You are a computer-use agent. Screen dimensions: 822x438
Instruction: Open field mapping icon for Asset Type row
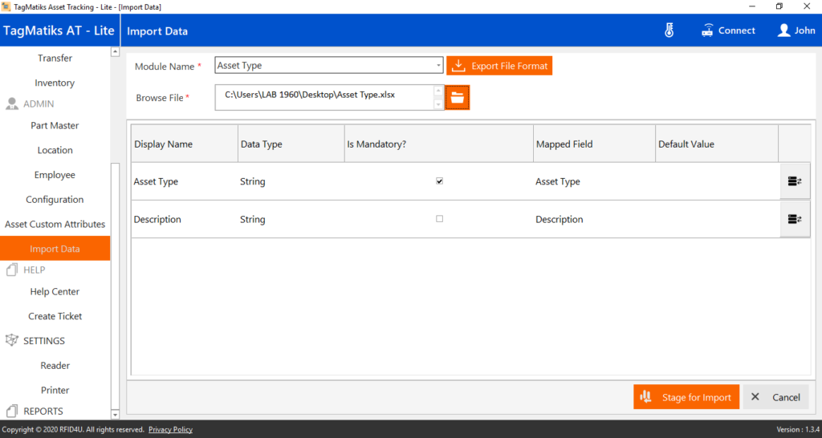[x=795, y=181]
